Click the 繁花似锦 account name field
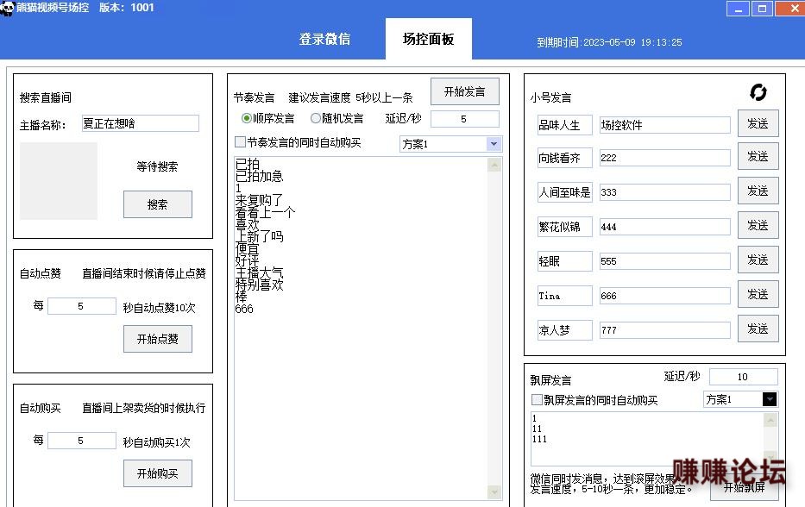This screenshot has height=507, width=805. (565, 226)
